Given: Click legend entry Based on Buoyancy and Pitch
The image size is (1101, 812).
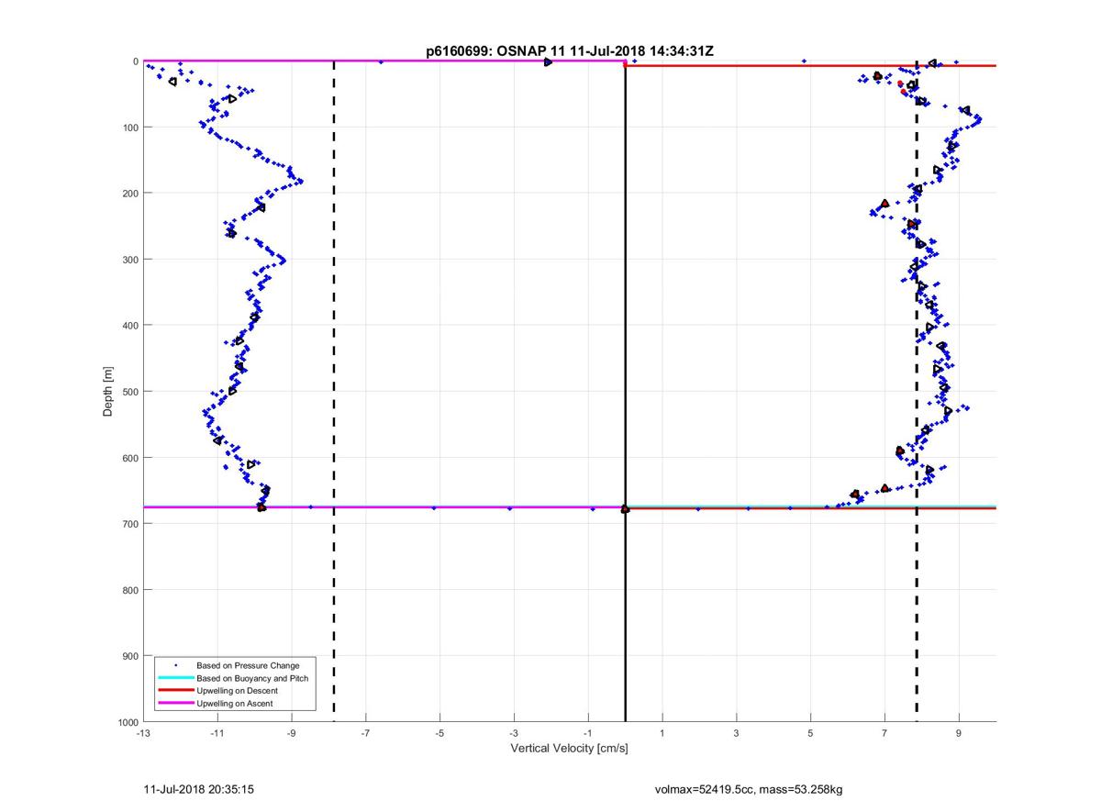Looking at the screenshot, I should (x=252, y=678).
